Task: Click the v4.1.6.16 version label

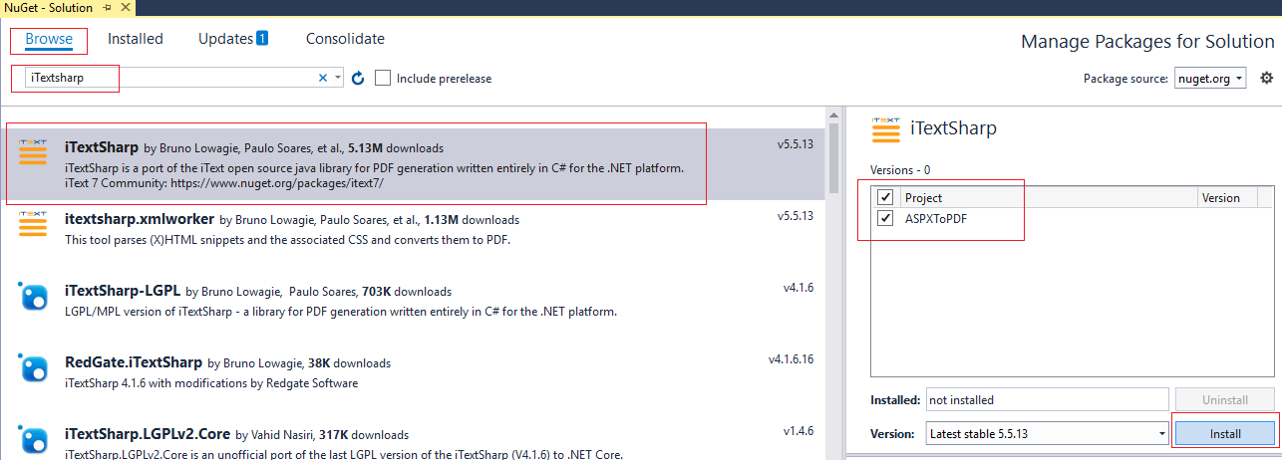Action: tap(792, 358)
